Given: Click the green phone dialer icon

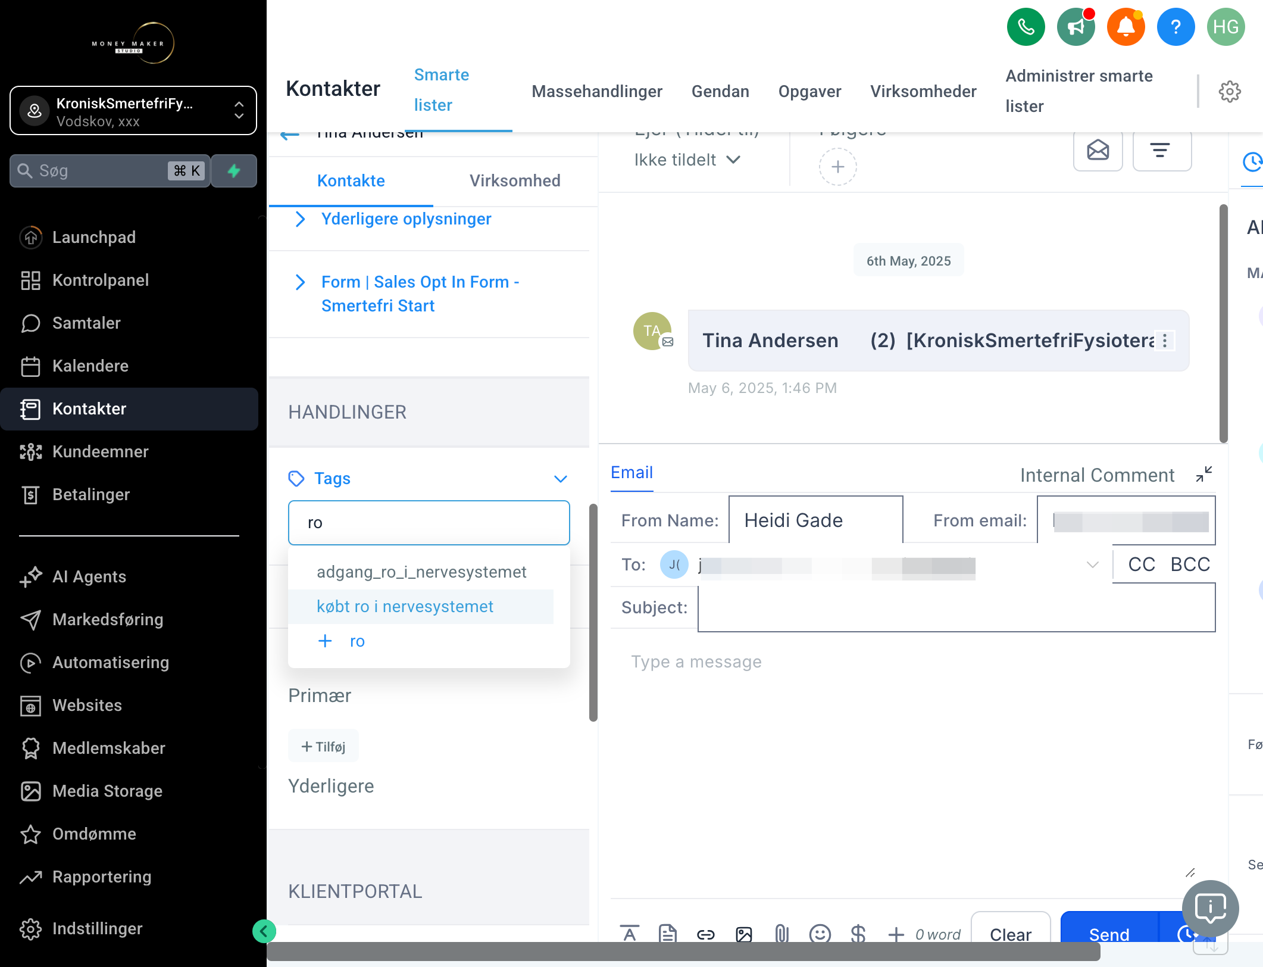Looking at the screenshot, I should click(x=1026, y=27).
